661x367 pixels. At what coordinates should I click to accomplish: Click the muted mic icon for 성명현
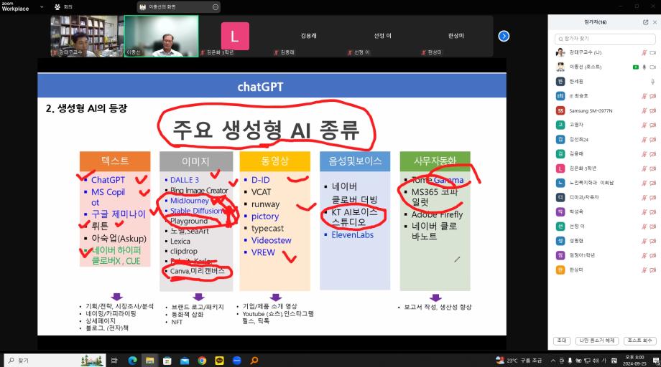pos(644,241)
